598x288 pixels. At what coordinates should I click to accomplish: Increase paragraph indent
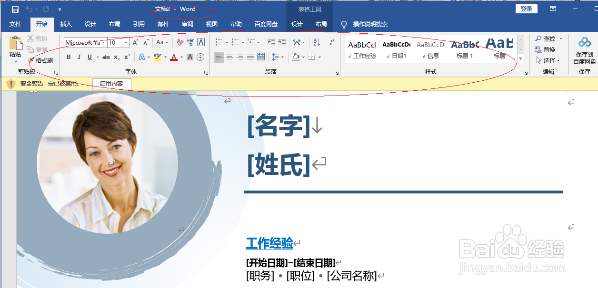point(283,43)
